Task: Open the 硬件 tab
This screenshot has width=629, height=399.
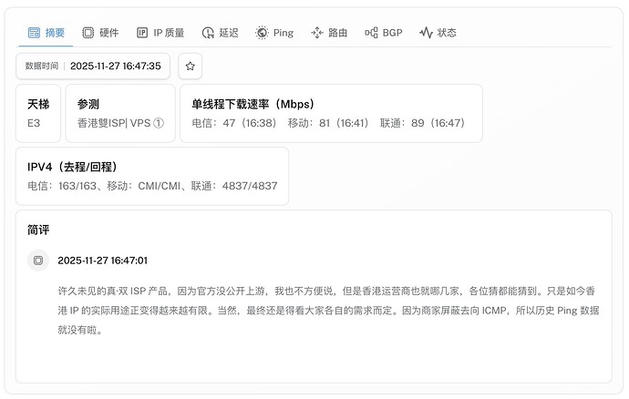Action: pos(100,33)
